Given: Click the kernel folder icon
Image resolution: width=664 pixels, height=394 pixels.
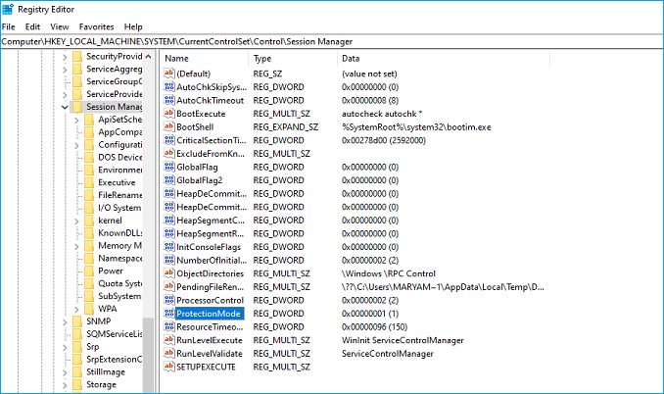Looking at the screenshot, I should (x=89, y=221).
